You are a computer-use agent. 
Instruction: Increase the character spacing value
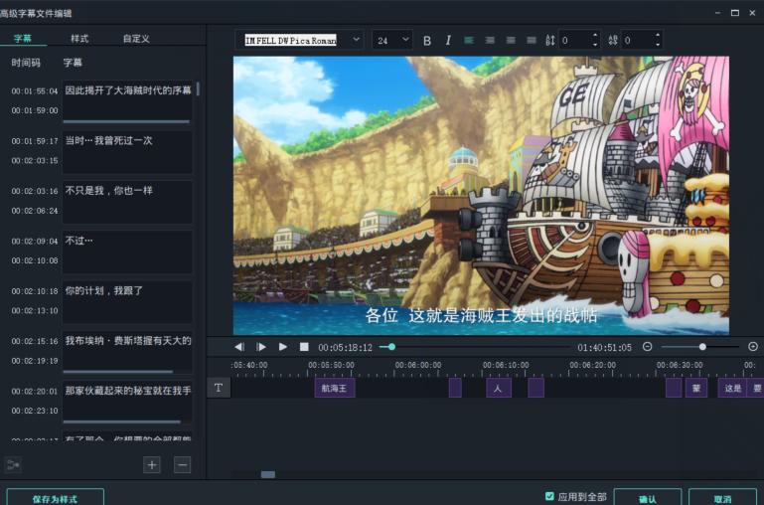click(x=658, y=36)
